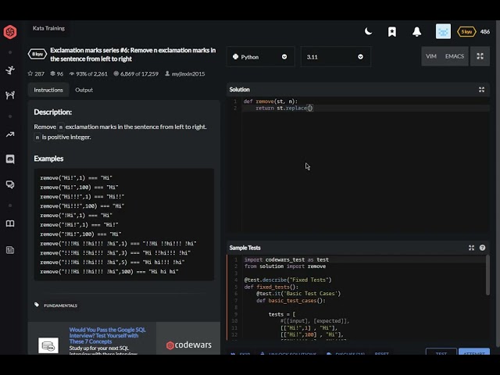Click the 'Description:' heading
Screen dimensions: 500x375
53,112
